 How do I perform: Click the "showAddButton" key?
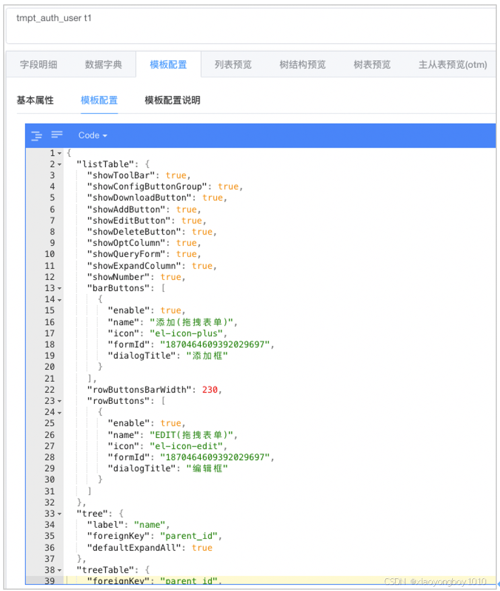[126, 210]
